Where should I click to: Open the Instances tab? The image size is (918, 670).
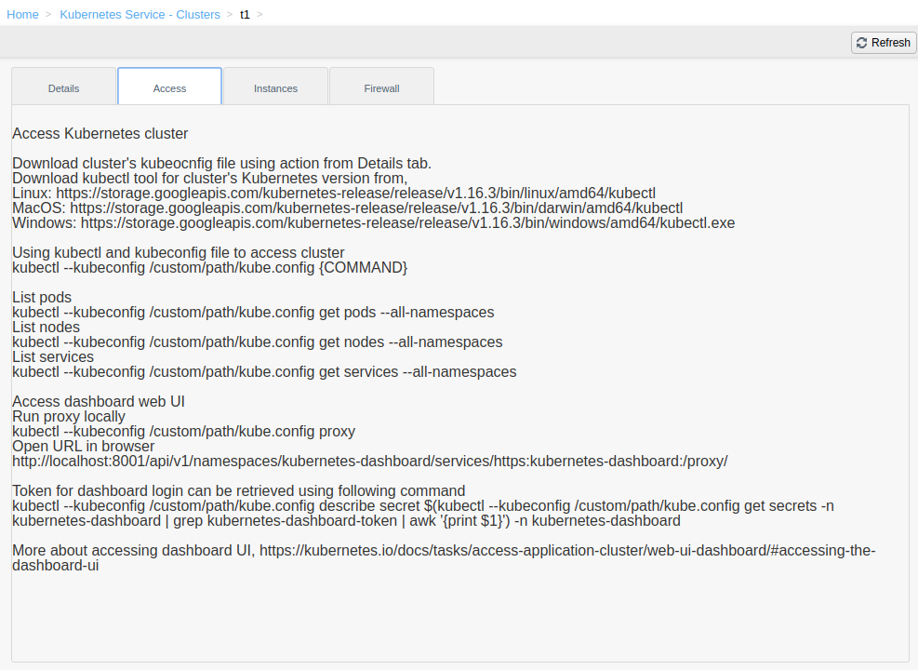[275, 87]
